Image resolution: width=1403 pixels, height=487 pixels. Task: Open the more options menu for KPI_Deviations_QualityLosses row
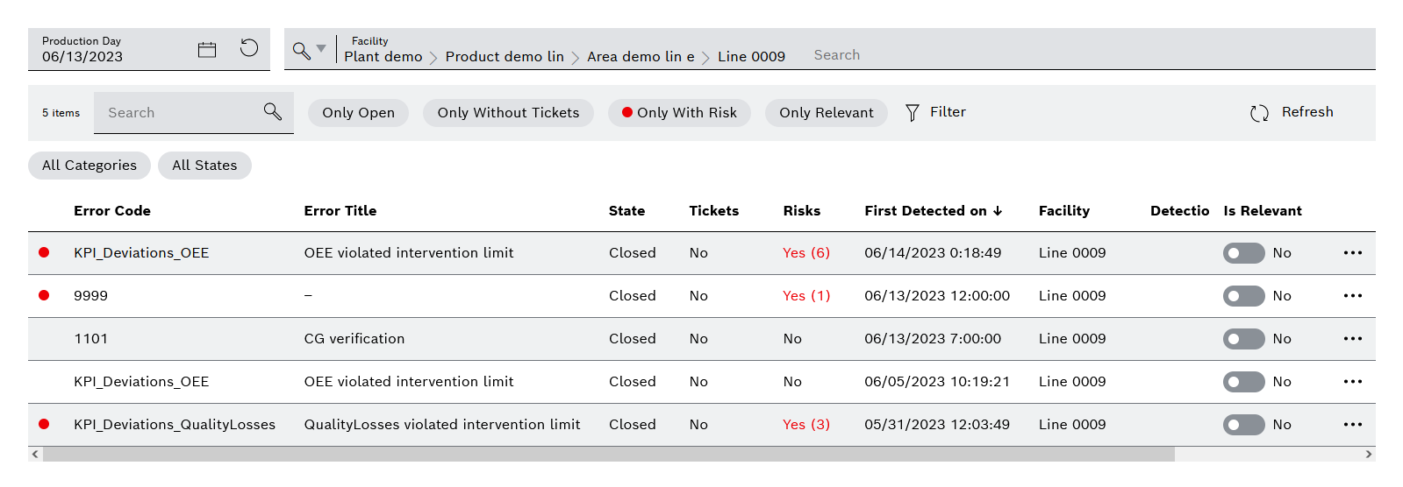(1353, 425)
